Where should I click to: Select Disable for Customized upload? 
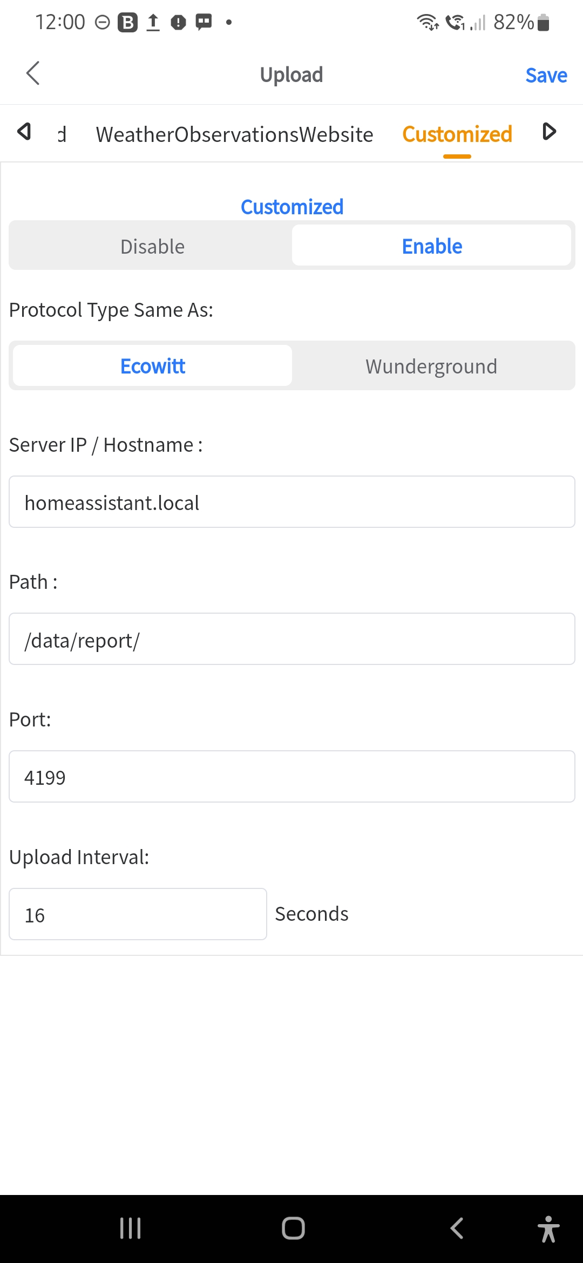152,246
